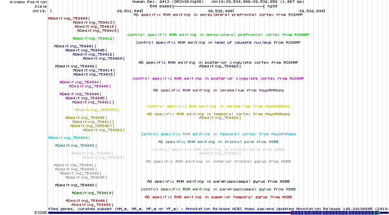This screenshot has width=389, height=215.
Task: Select the ADediting_750016 item
Action: [95, 27]
